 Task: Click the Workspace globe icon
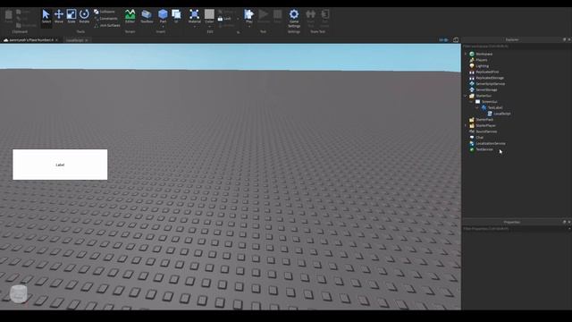pyautogui.click(x=472, y=54)
